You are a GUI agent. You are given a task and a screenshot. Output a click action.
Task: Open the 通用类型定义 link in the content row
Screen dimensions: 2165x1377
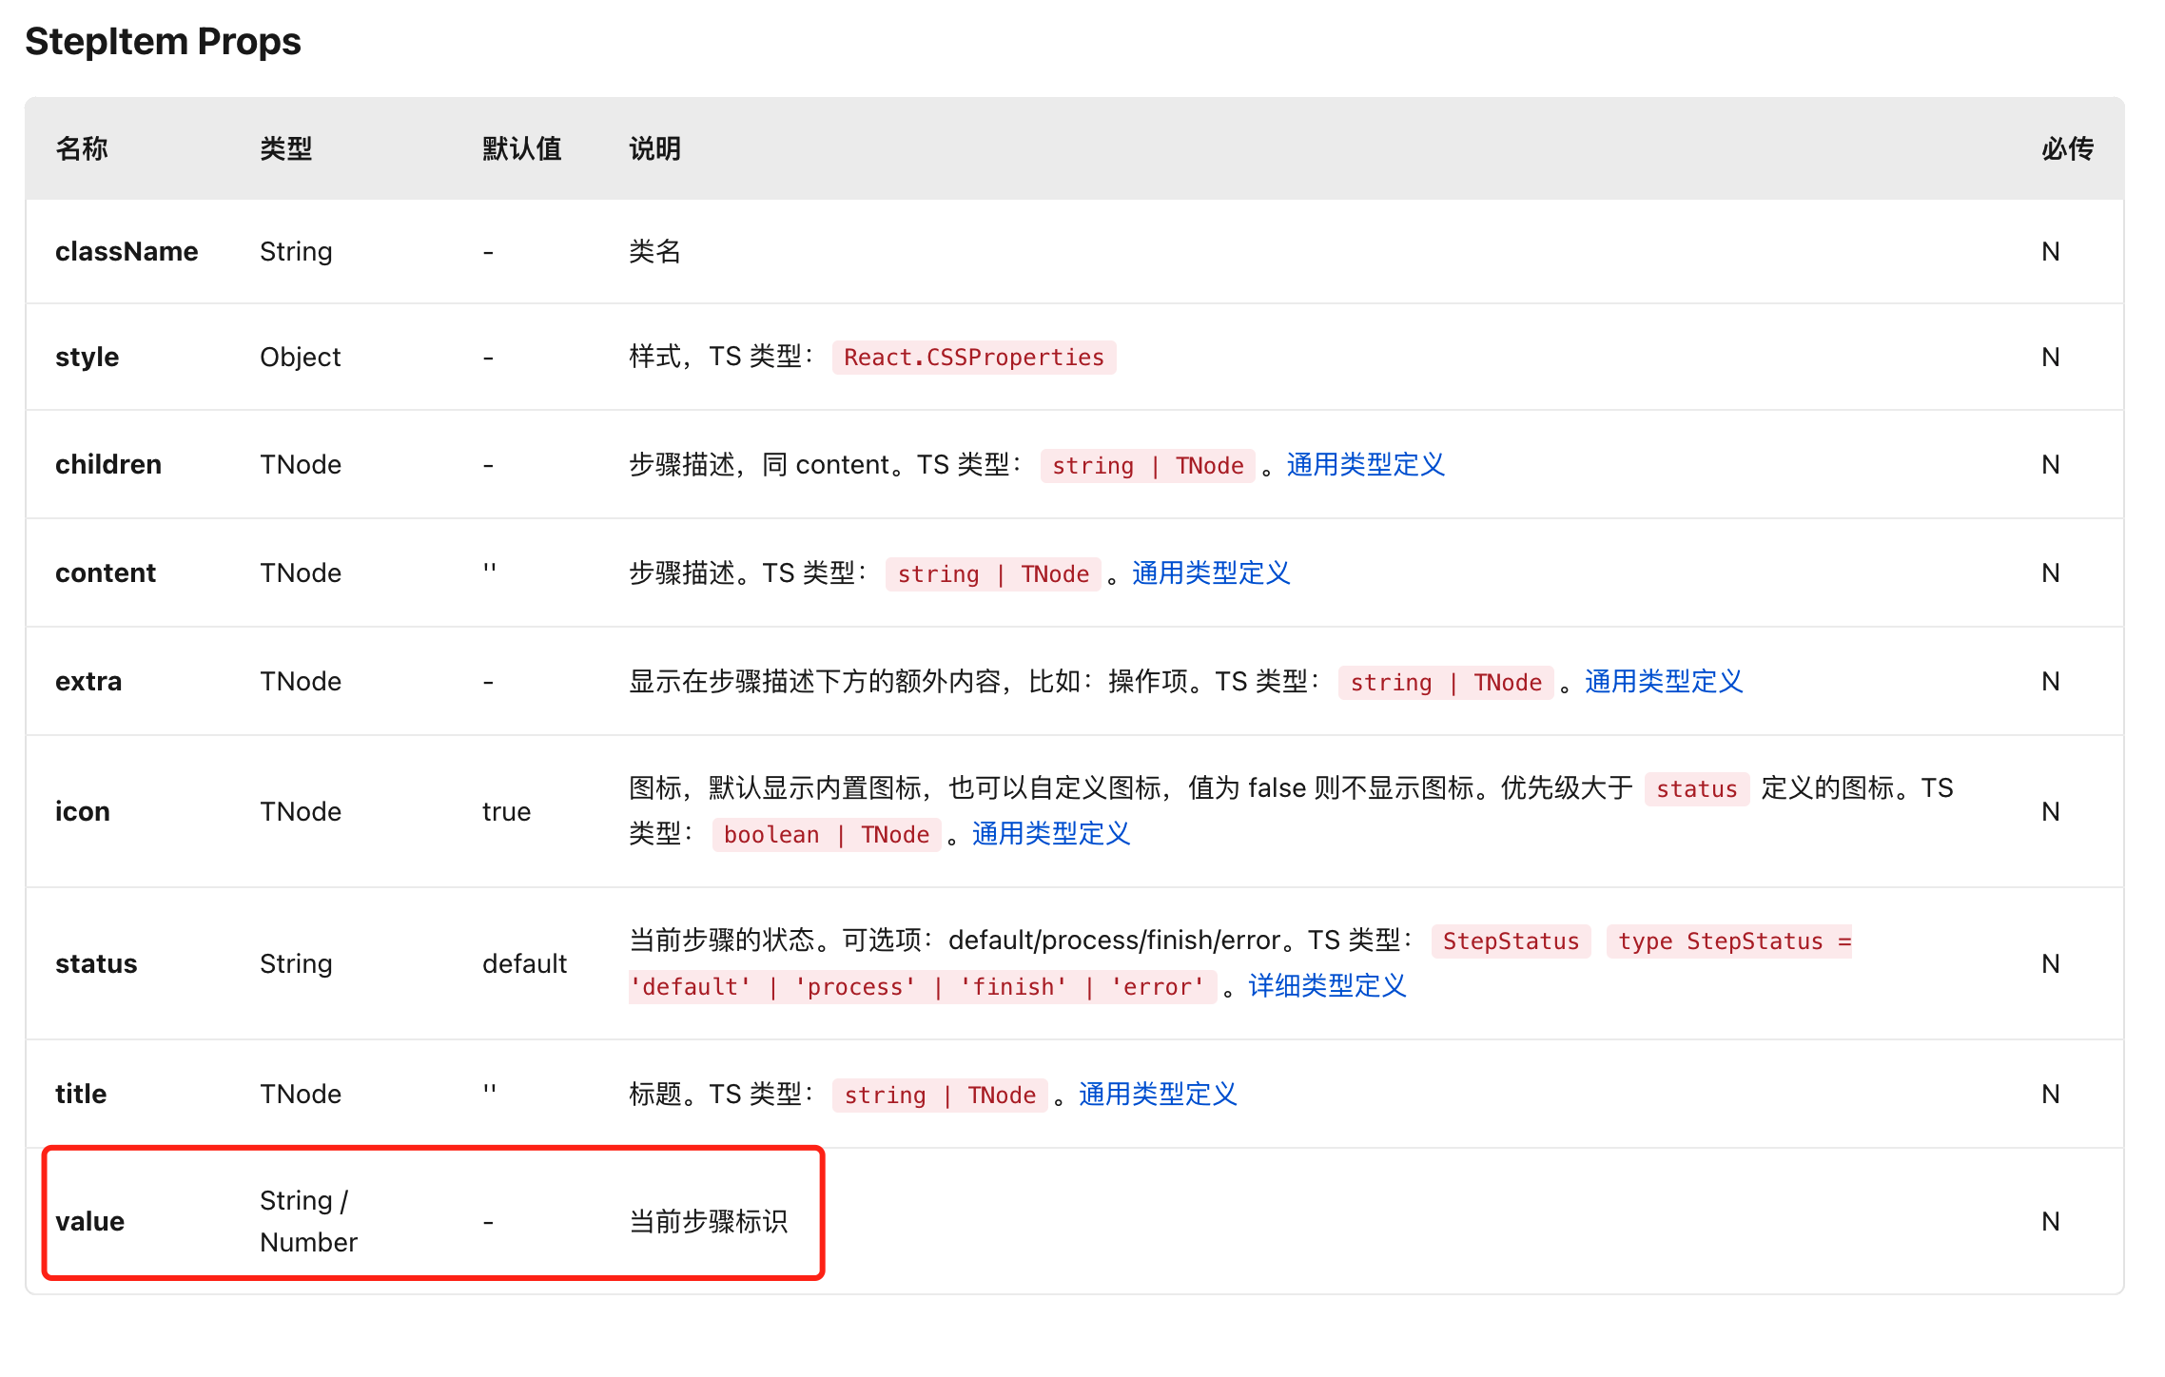(1210, 573)
